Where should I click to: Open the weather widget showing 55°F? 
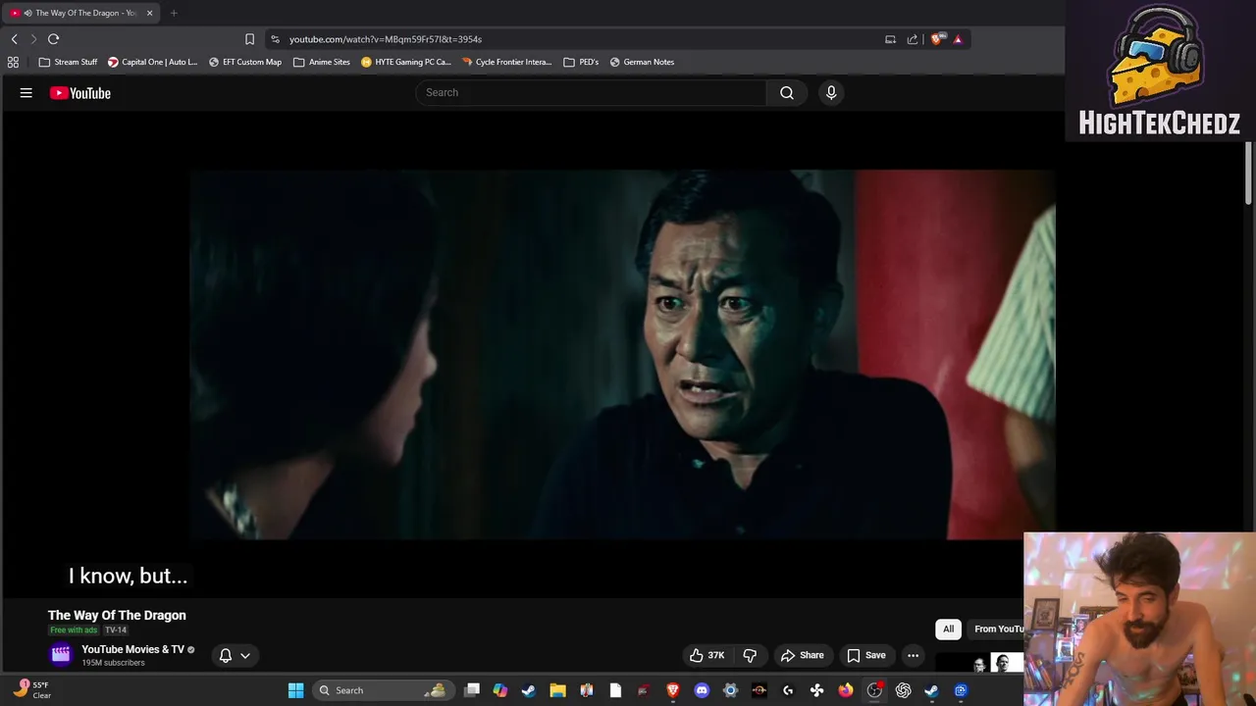coord(32,690)
